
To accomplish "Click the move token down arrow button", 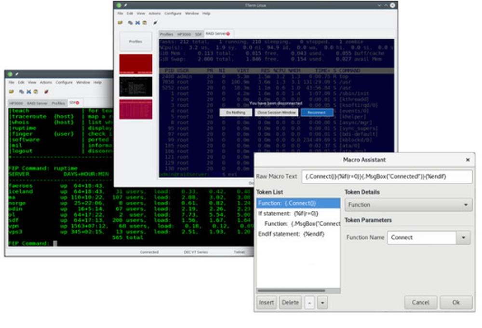I will 322,303.
